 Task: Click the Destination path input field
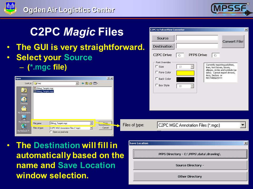click(x=197, y=46)
